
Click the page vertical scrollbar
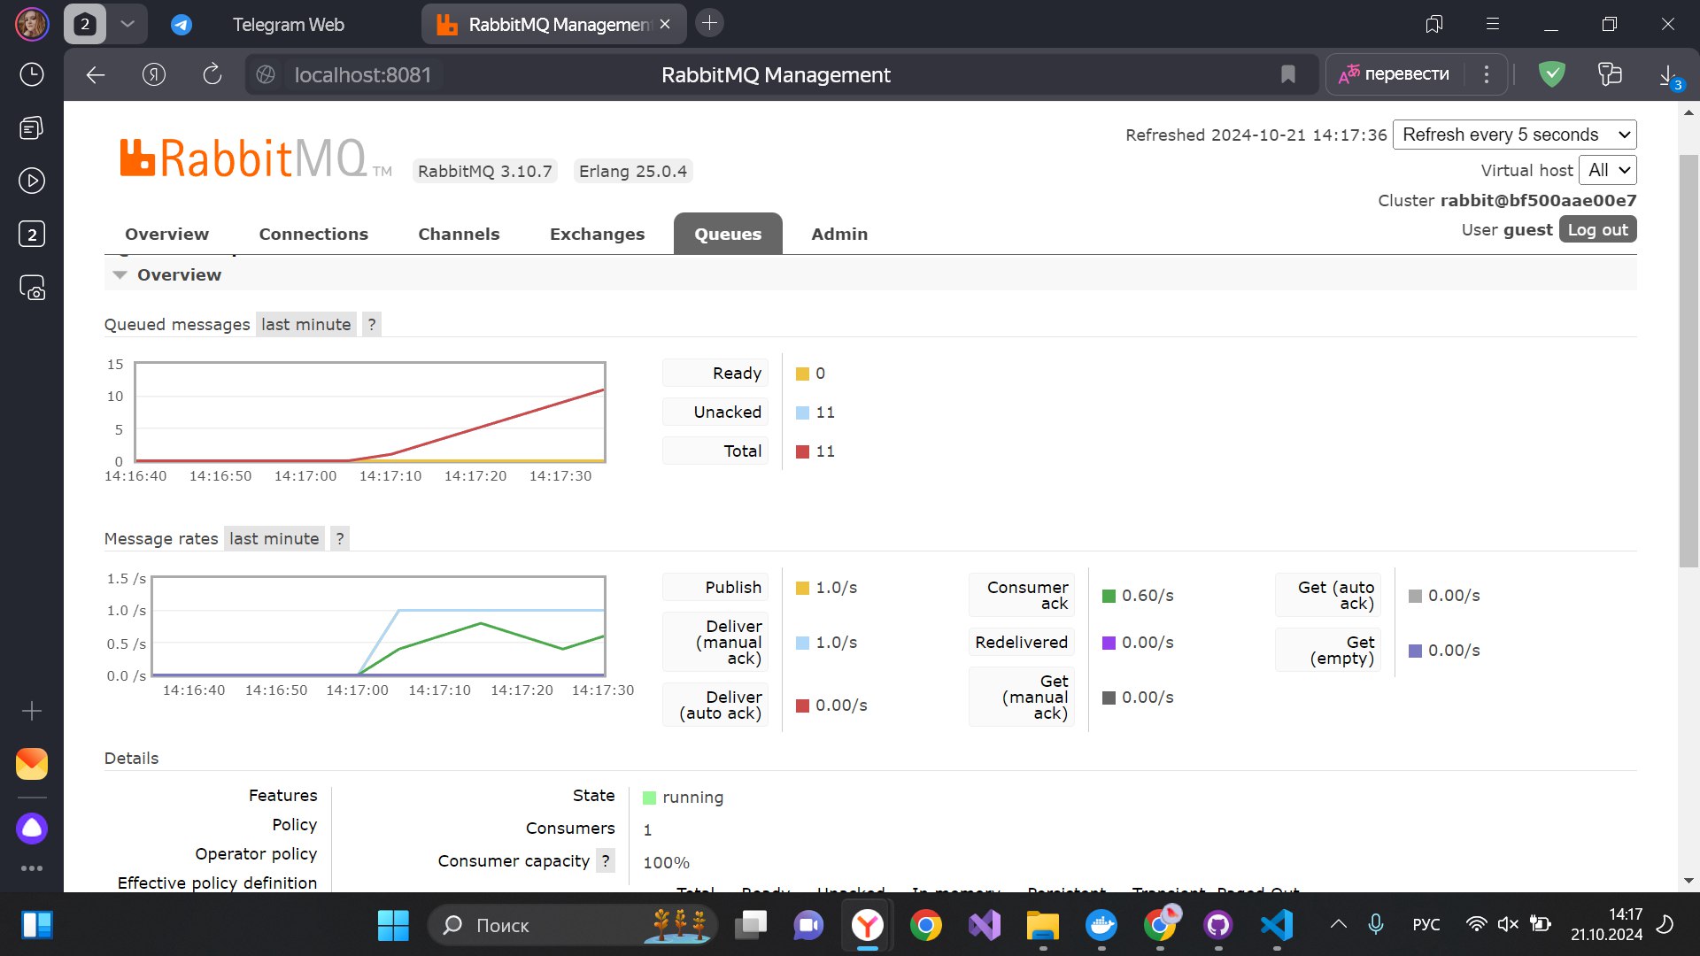(1688, 361)
